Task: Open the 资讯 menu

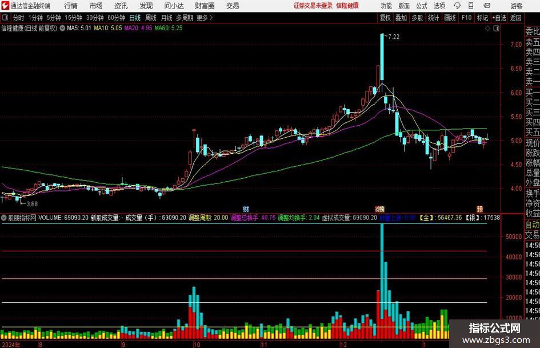Action: click(121, 6)
